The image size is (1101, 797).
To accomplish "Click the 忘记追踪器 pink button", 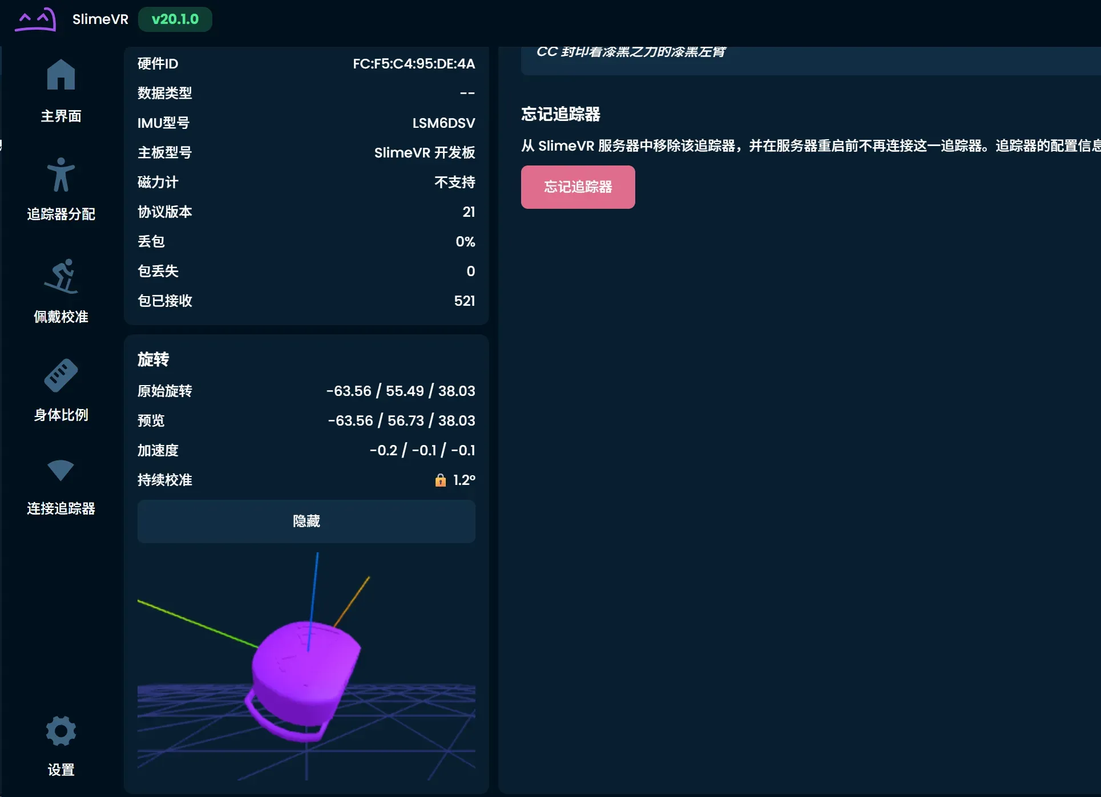I will coord(578,187).
